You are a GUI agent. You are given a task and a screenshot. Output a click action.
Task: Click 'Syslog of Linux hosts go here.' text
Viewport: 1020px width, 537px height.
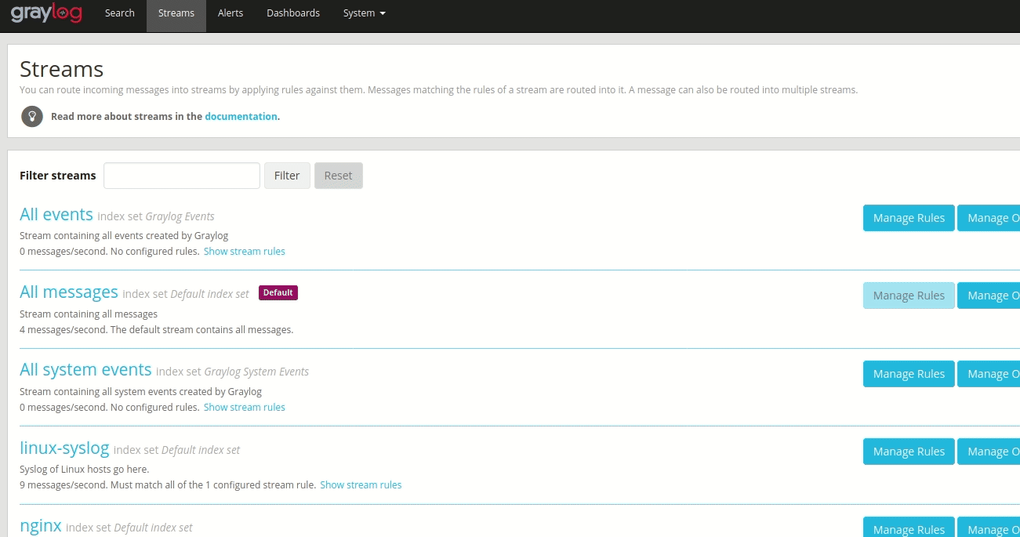[84, 470]
